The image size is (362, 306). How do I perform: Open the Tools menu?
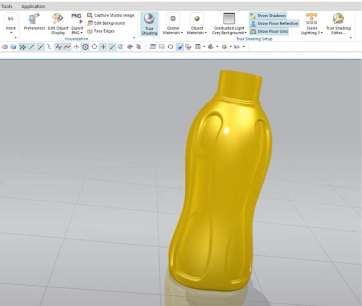7,6
